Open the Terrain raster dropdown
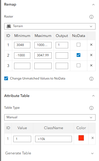 tap(50, 26)
